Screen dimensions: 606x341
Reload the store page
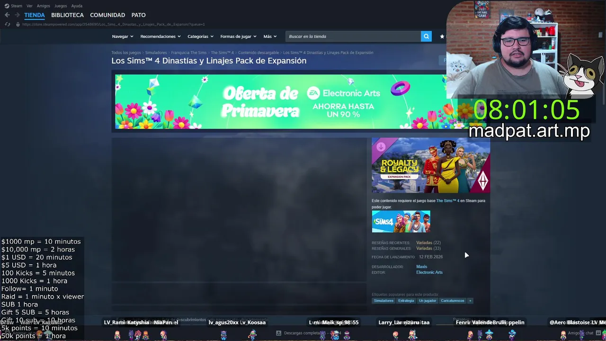click(7, 24)
